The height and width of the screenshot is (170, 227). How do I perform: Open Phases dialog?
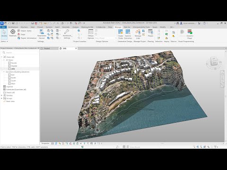click(x=150, y=33)
